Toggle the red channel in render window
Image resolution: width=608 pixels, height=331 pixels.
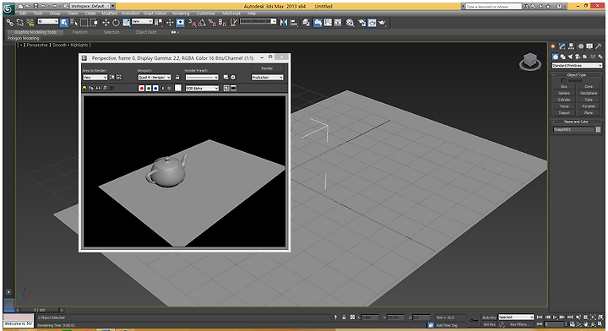click(142, 89)
